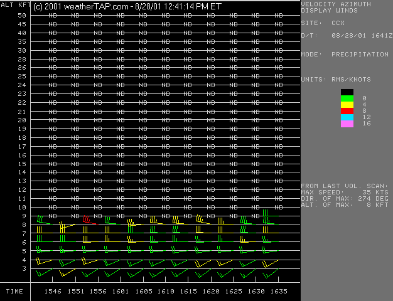Click the red legend color swatch
The height and width of the screenshot is (301, 393).
(x=347, y=110)
